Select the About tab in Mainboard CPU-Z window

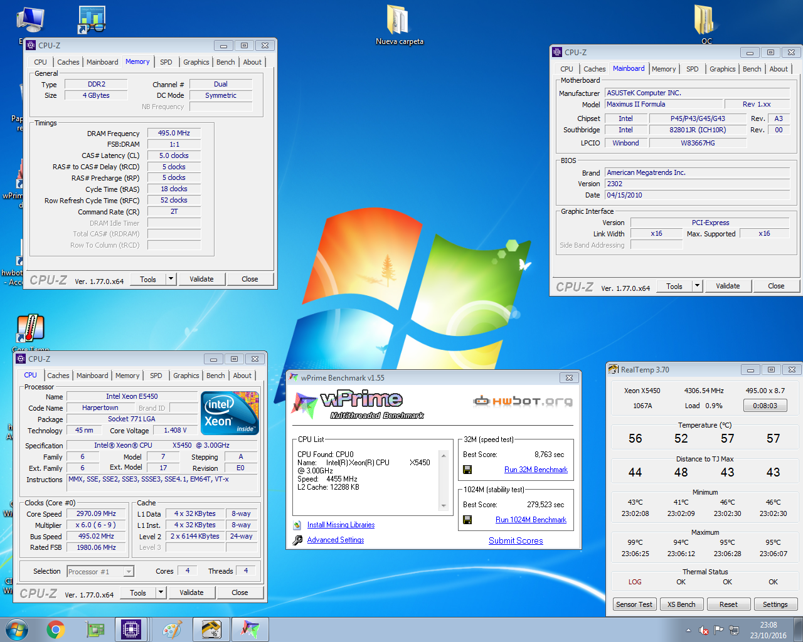click(x=779, y=69)
